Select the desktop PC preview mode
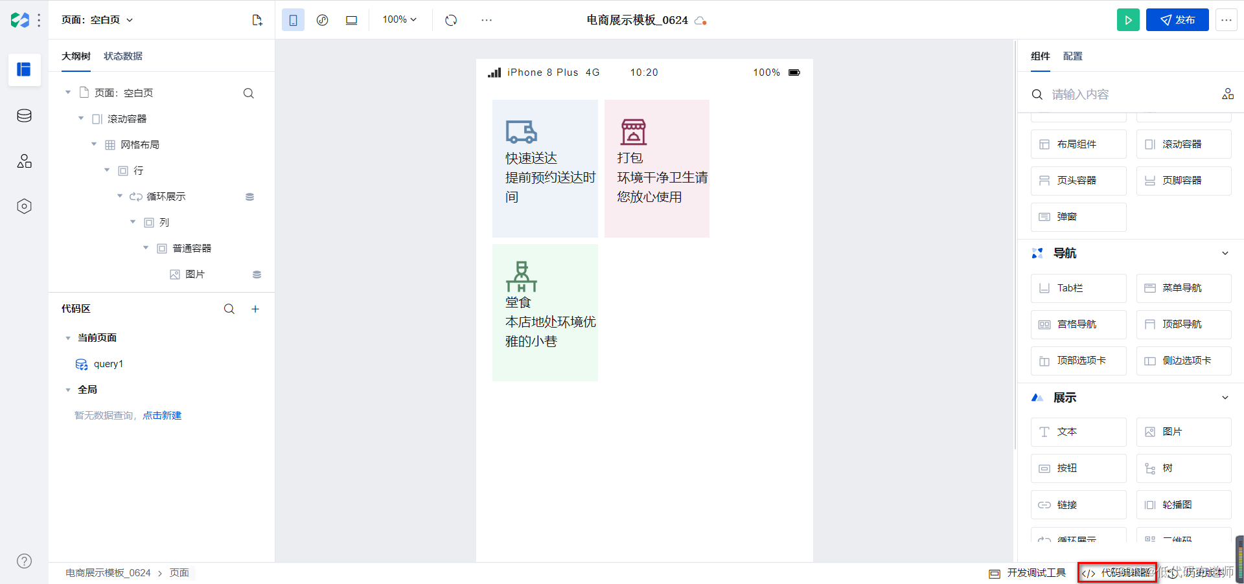This screenshot has width=1244, height=584. click(351, 20)
